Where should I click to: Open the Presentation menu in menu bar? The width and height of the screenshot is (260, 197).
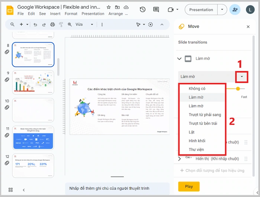click(93, 14)
